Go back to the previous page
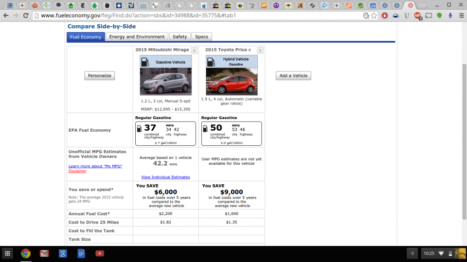The height and width of the screenshot is (262, 467). click(6, 16)
